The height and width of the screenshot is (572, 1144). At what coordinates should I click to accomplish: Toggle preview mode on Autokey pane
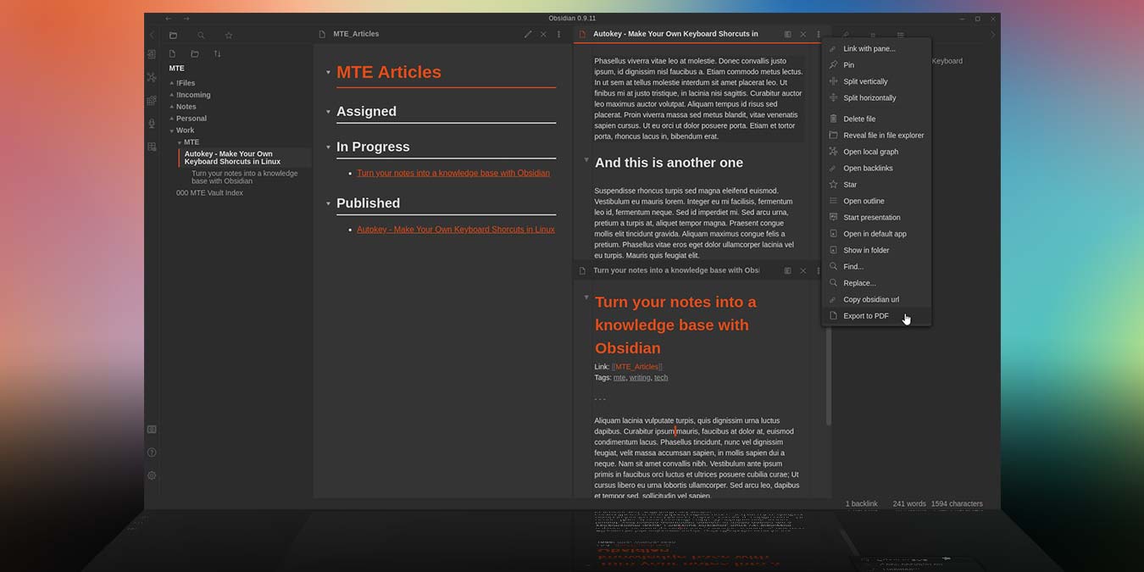pos(787,34)
